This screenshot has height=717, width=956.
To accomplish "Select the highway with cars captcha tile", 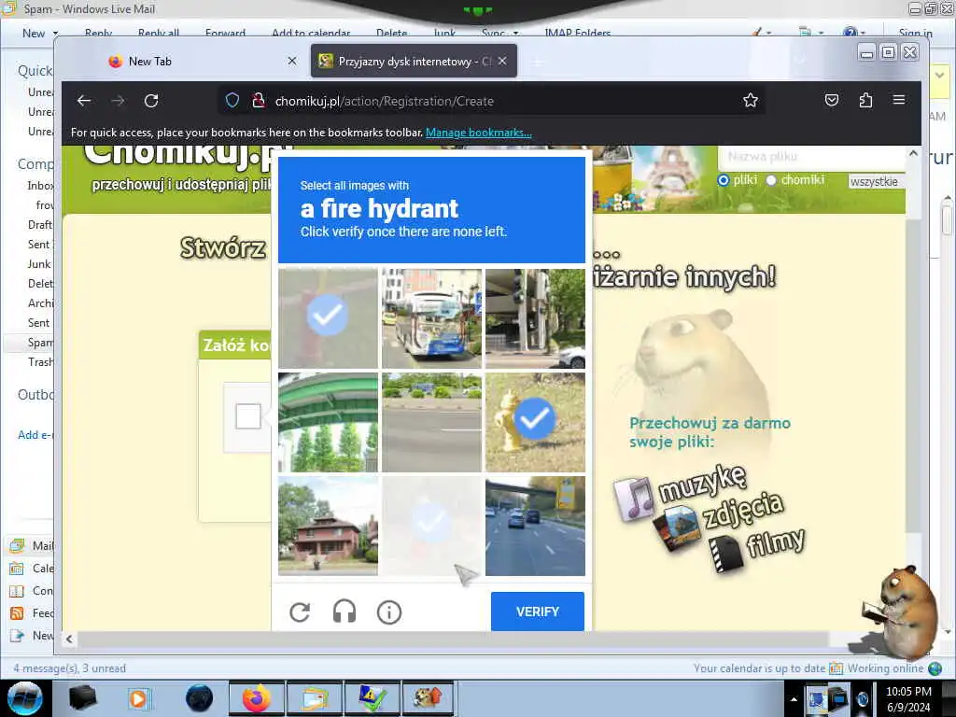I will click(535, 526).
